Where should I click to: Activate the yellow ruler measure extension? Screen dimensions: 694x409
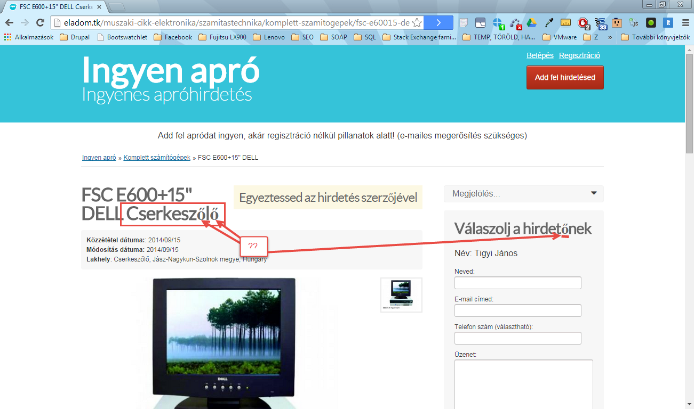coord(566,22)
